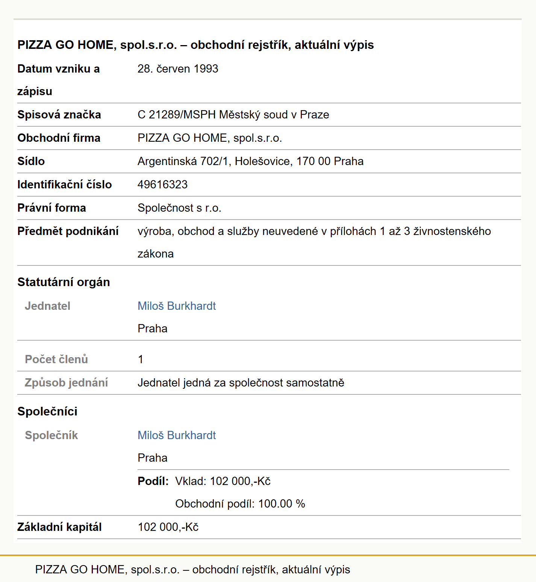Click the Základní kapitál value 102 000,-Kč
536x582 pixels.
click(x=168, y=527)
